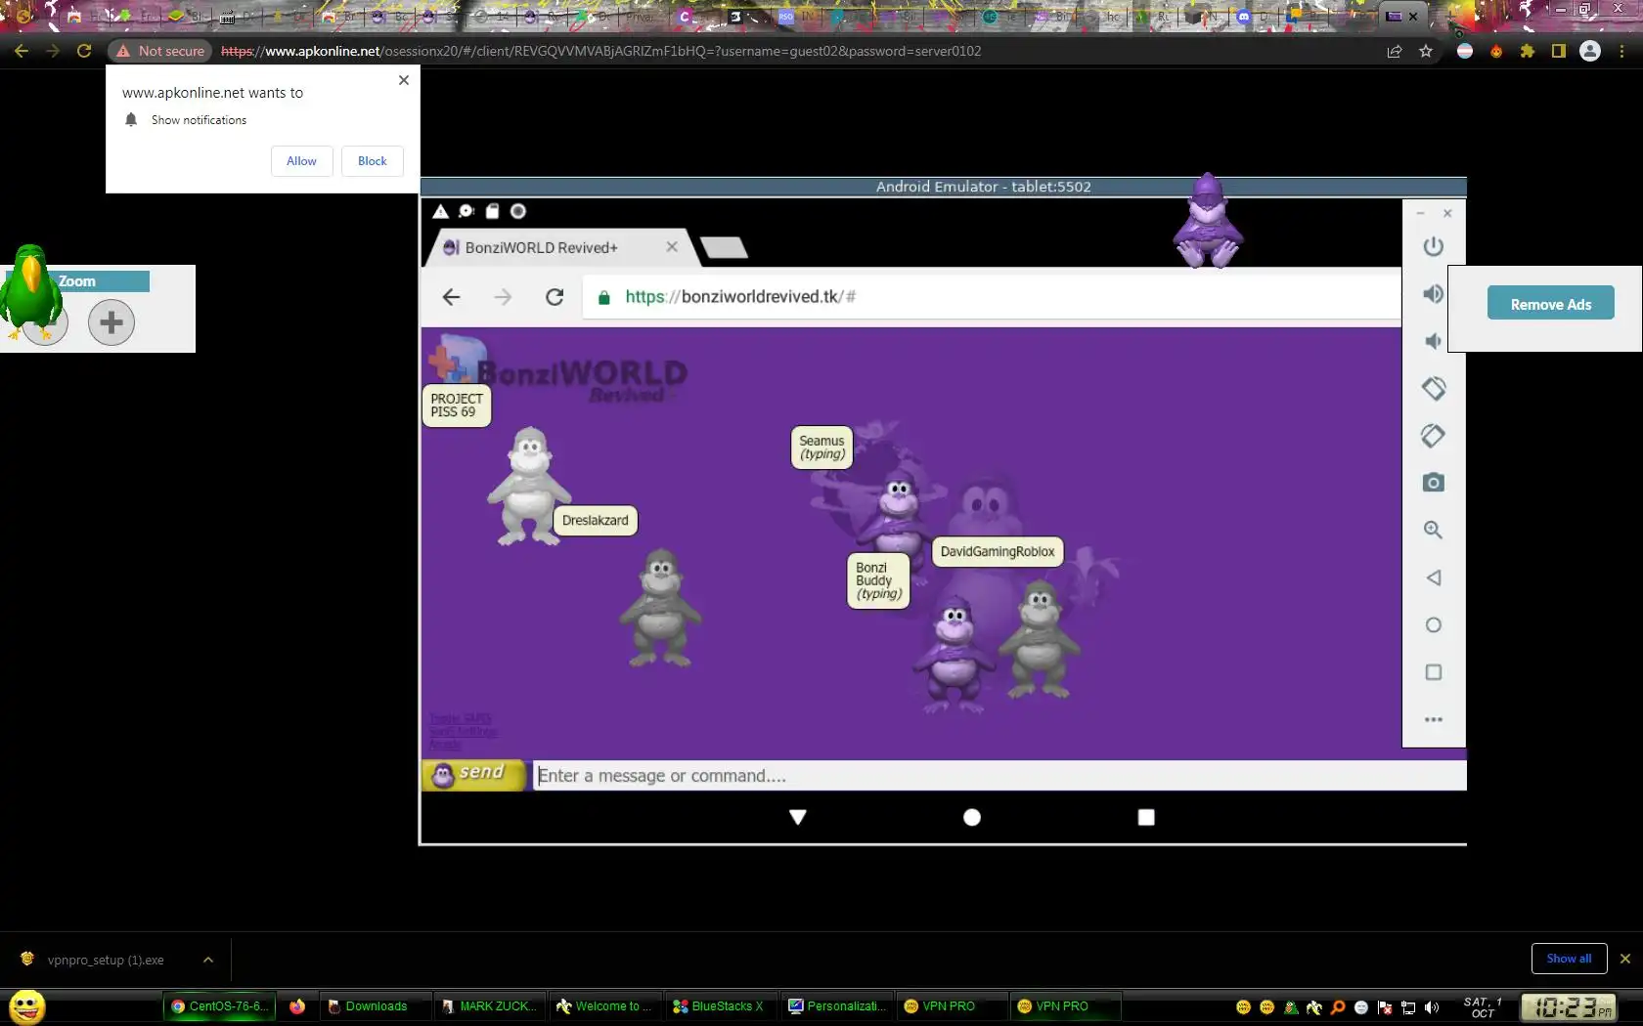Open the vpnpro_setup (1).exe download
Image resolution: width=1643 pixels, height=1026 pixels.
(x=106, y=960)
